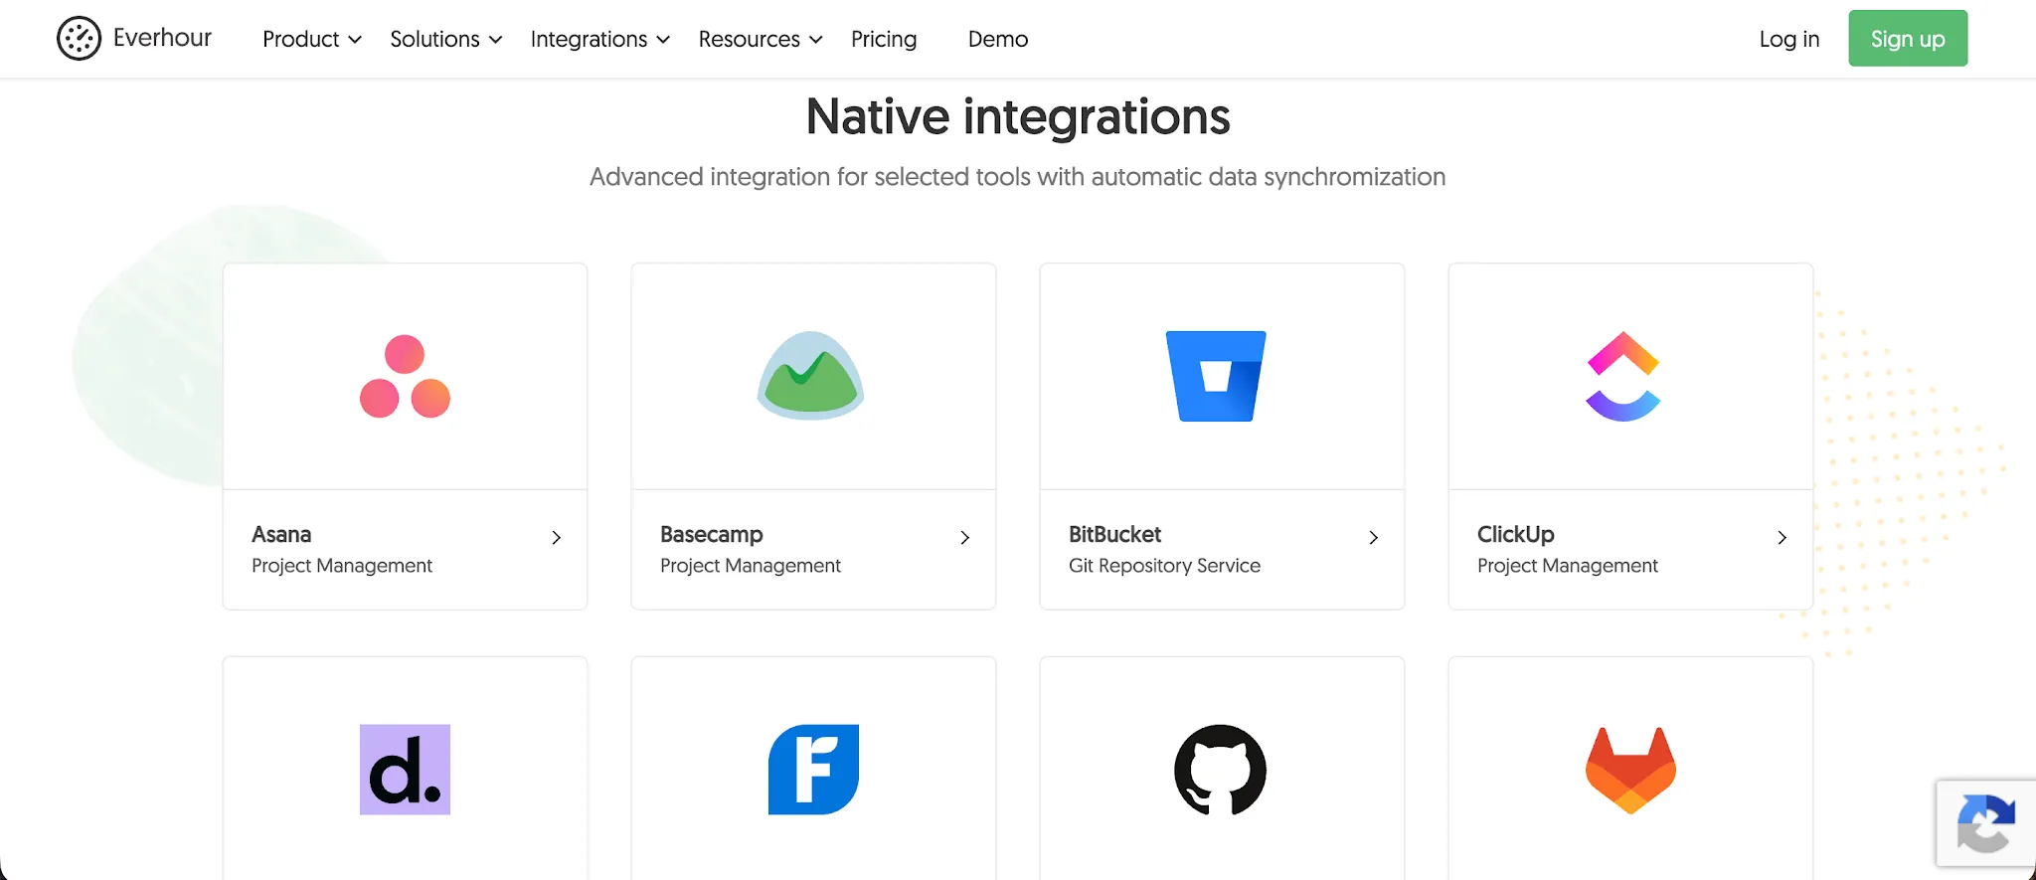Click the arrow on the ClickUp card
Screen dimensions: 2036x880
(1782, 538)
